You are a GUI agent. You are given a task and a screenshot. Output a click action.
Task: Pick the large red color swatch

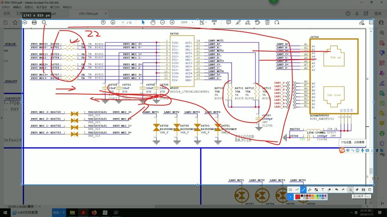[x=298, y=197]
